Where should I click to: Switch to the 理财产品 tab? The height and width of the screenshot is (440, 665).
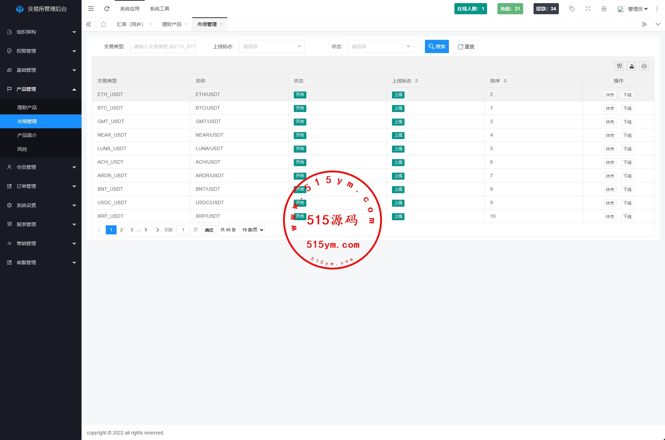(172, 24)
